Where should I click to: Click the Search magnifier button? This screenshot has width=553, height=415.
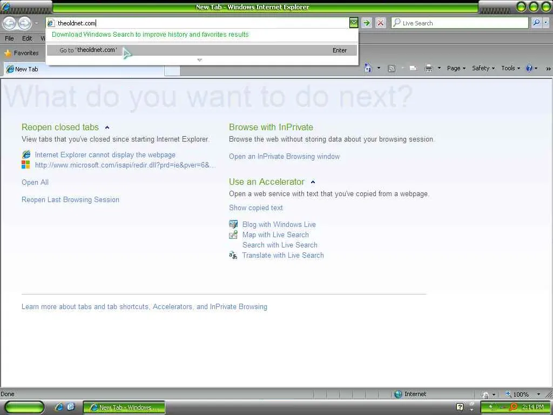536,23
